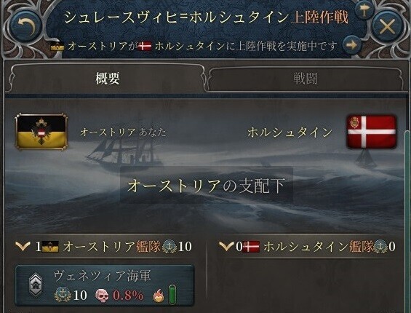Screen dimensions: 411x313
Task: Collapse the オーストリア艦隊 list
Action: 23,246
